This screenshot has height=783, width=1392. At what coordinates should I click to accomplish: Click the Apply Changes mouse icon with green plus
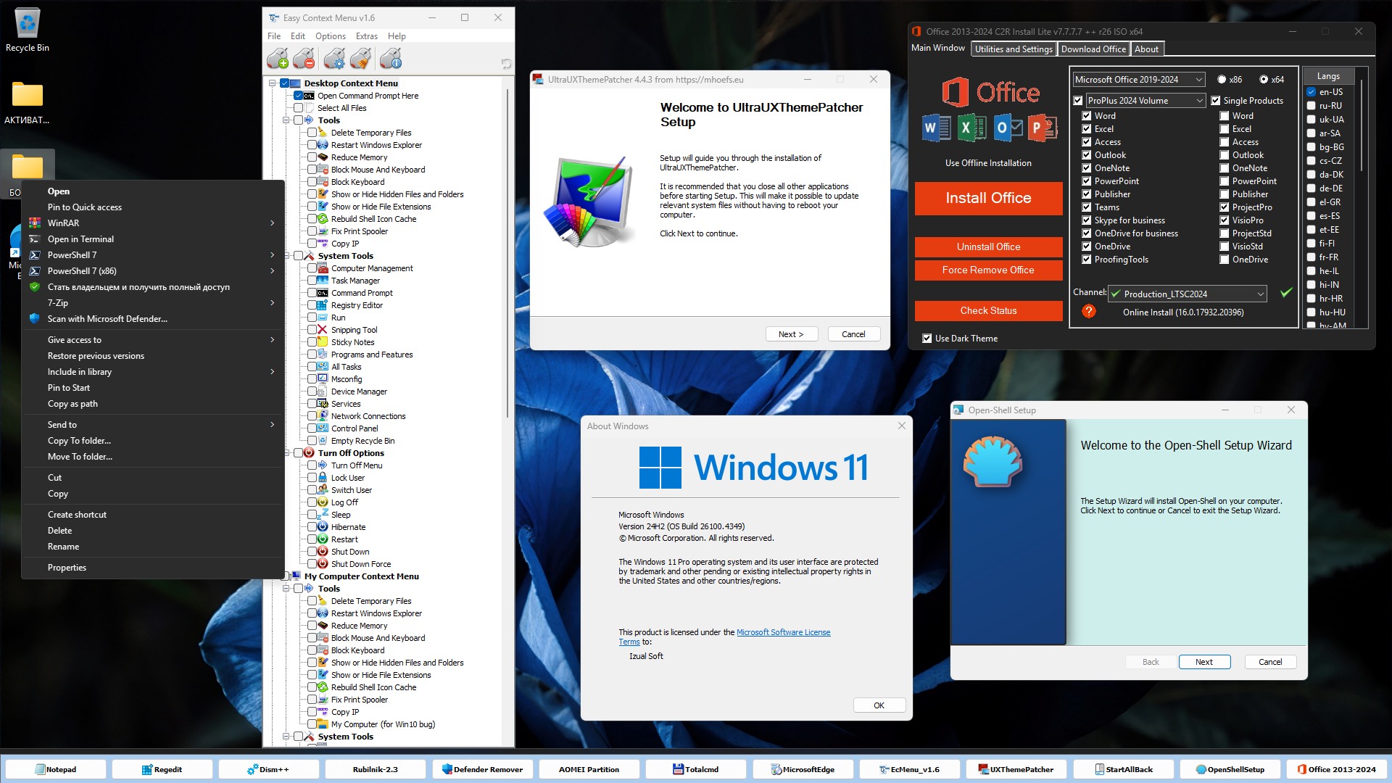pyautogui.click(x=277, y=59)
